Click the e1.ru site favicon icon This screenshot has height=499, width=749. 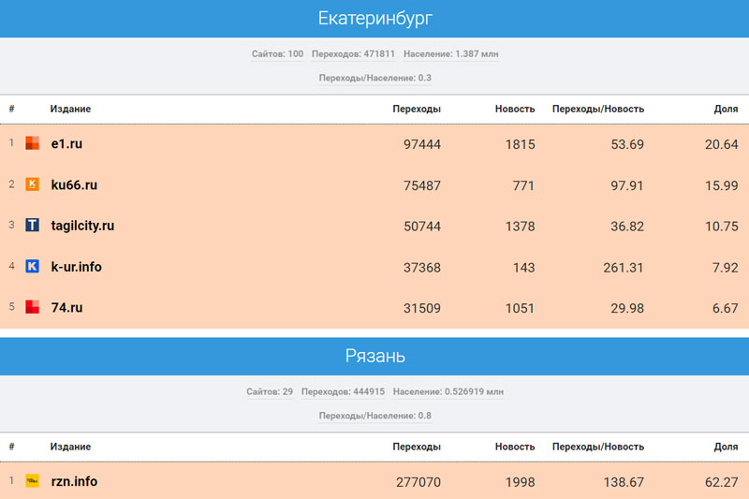[x=32, y=144]
